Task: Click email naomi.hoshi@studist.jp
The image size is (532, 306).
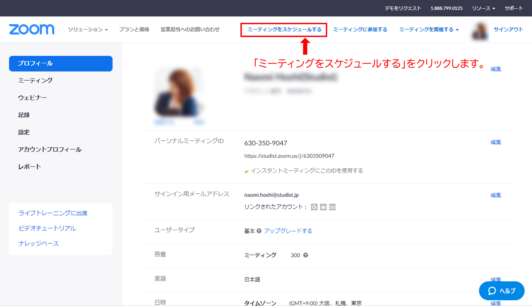Action: point(271,195)
